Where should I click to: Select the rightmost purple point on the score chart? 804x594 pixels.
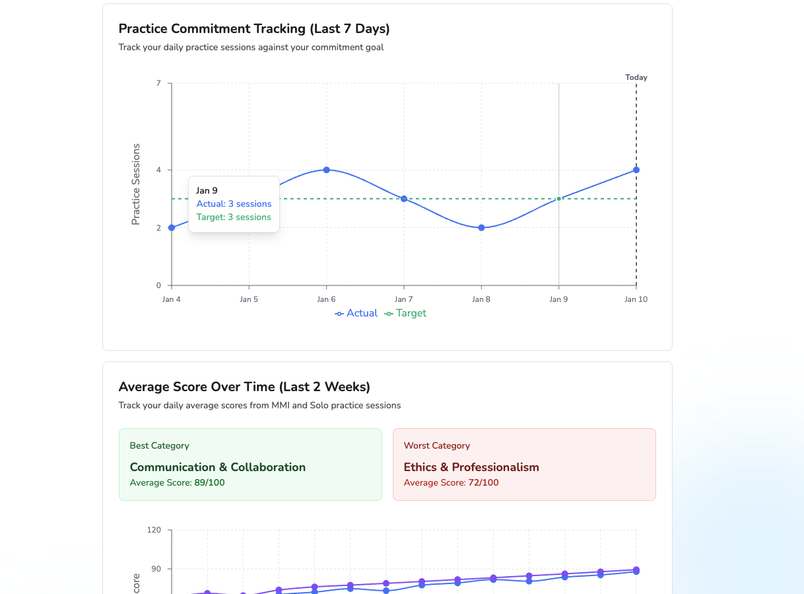636,569
